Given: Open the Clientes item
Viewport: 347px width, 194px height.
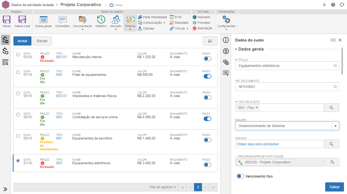Looking at the screenshot, I should [146, 29].
